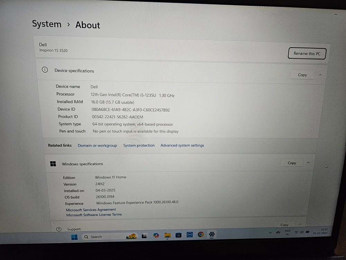Collapse the Windows specifications section

pyautogui.click(x=308, y=163)
